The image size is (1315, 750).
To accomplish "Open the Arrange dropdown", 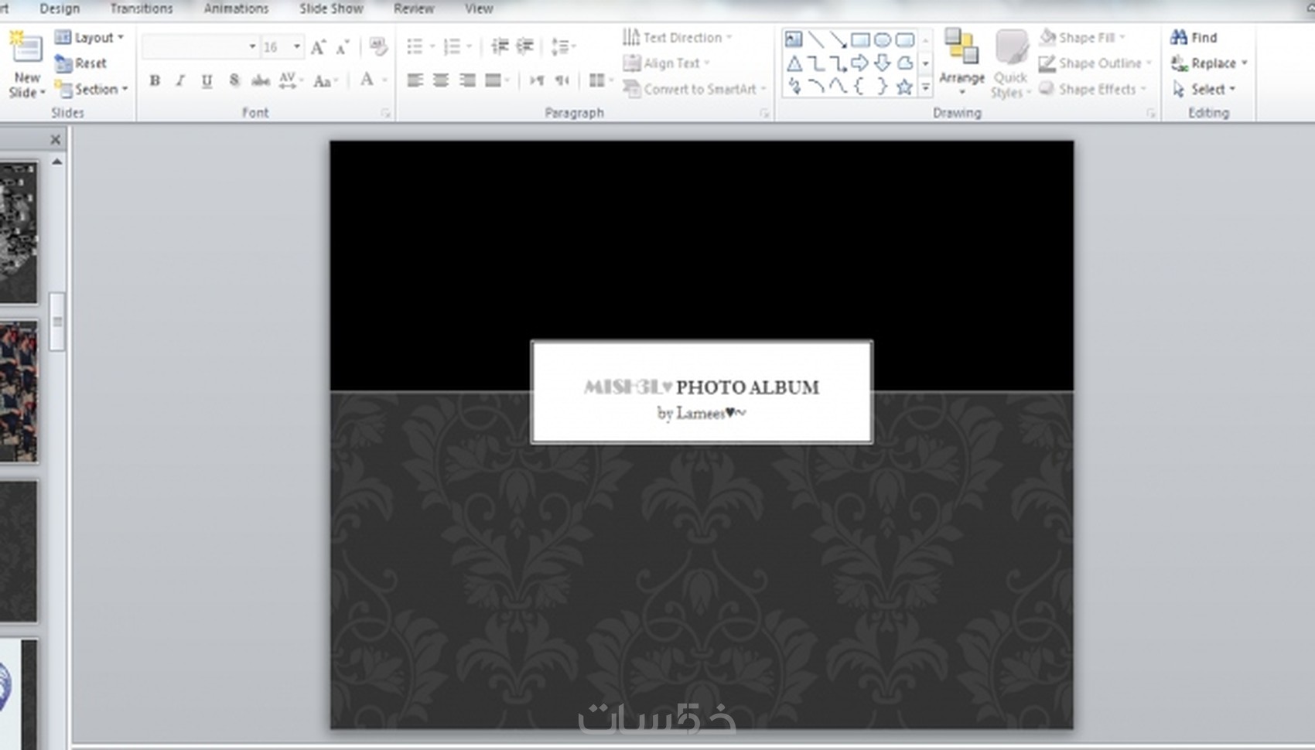I will click(961, 63).
